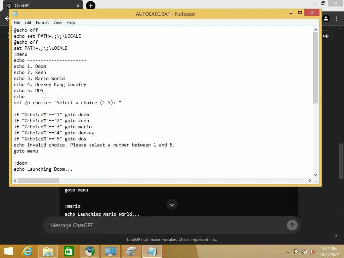Click the line ending with 'goto doom'

51,115
